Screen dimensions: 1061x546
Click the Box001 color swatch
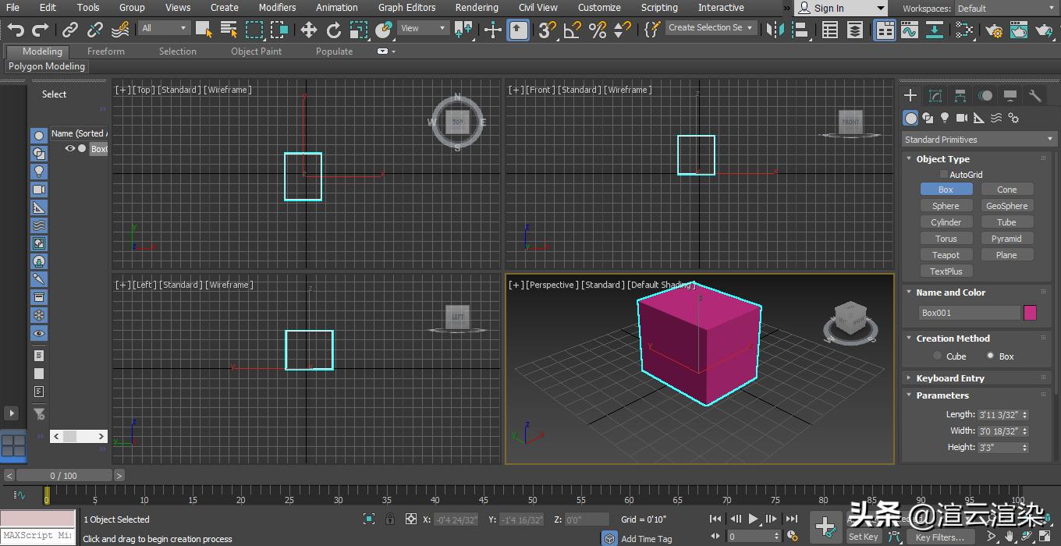coord(1031,312)
